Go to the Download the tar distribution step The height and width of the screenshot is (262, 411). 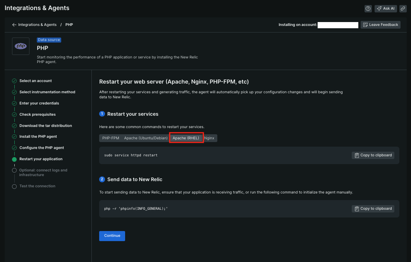pos(46,126)
